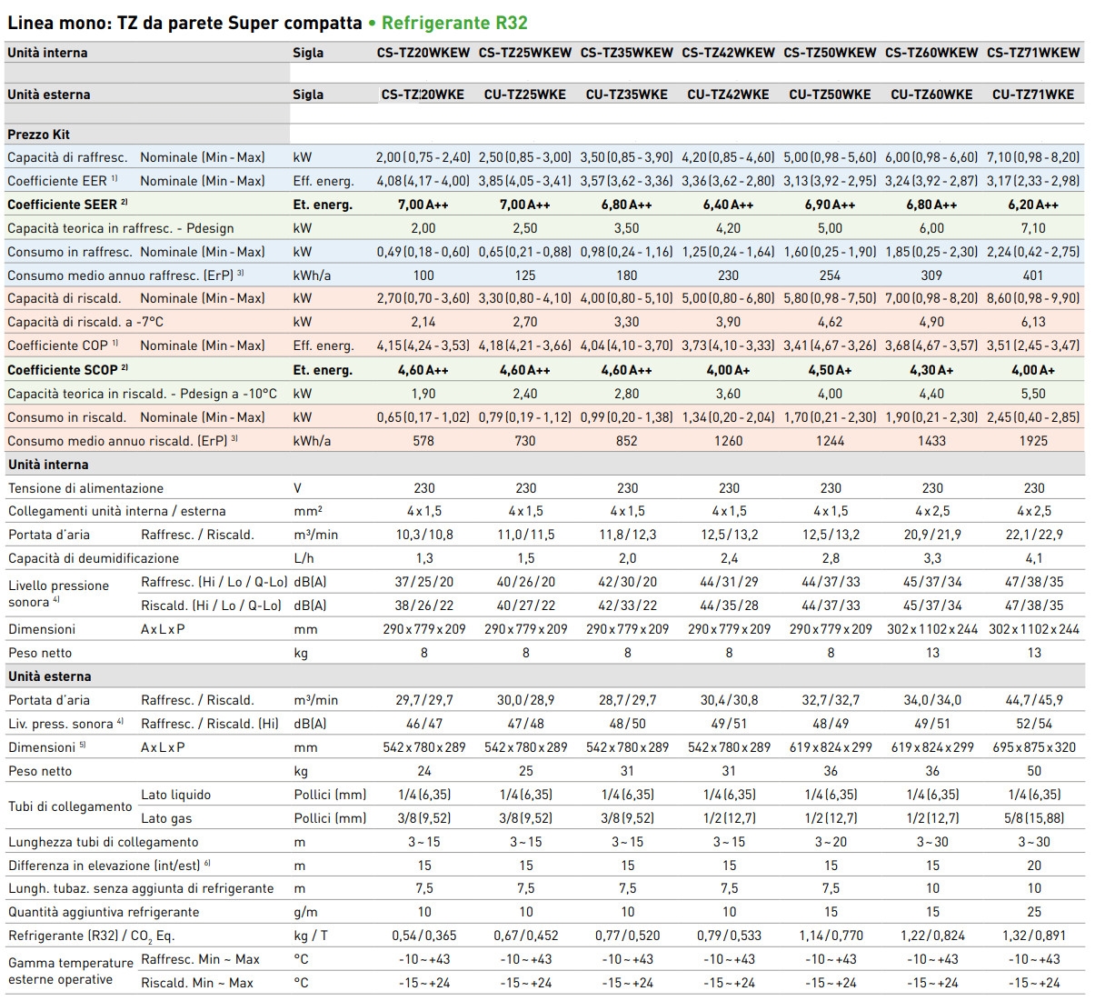
Task: Click annual heating consumption value "578"
Action: [423, 441]
